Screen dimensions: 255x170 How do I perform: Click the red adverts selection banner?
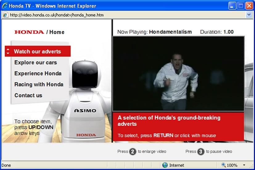[178, 126]
